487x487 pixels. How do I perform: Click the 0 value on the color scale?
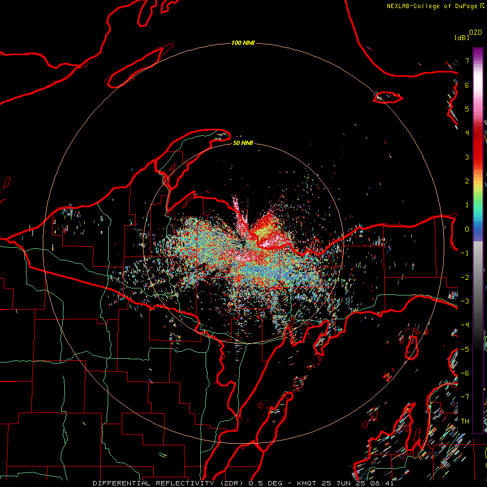(467, 229)
